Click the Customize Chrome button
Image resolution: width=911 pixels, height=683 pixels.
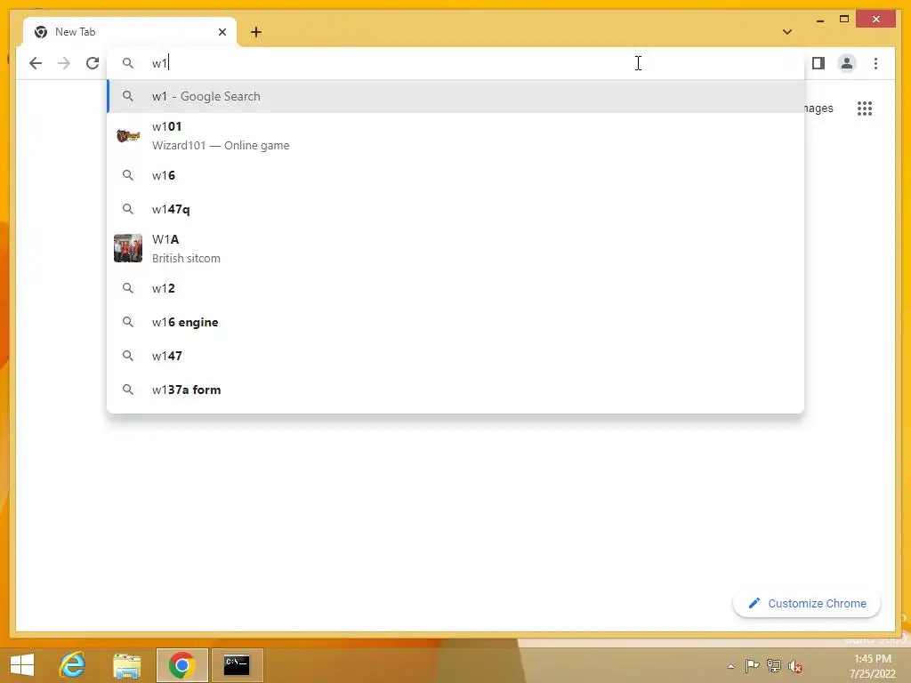pyautogui.click(x=806, y=604)
